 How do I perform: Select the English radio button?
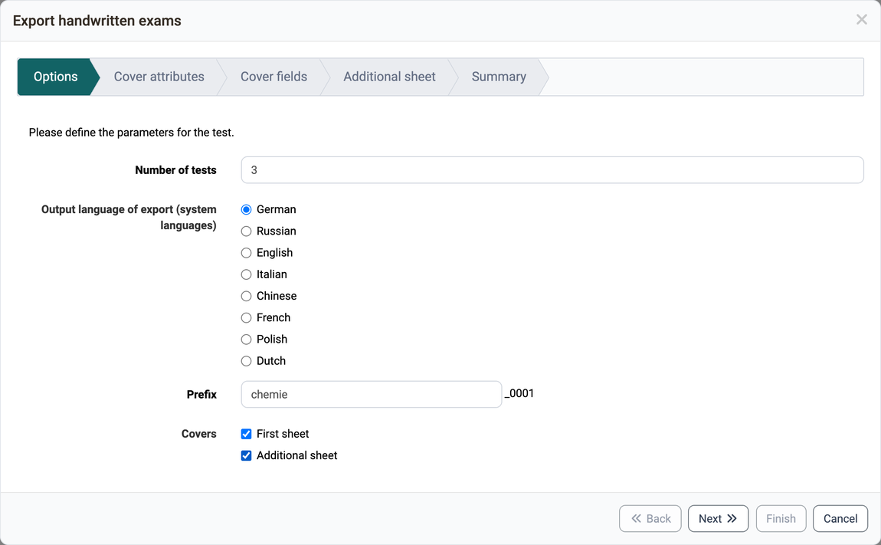pyautogui.click(x=246, y=252)
